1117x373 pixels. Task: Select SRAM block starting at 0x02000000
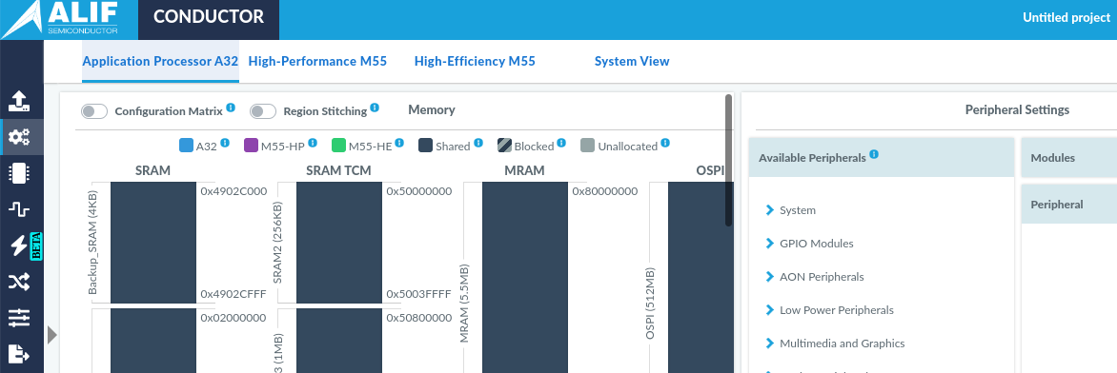pos(153,341)
